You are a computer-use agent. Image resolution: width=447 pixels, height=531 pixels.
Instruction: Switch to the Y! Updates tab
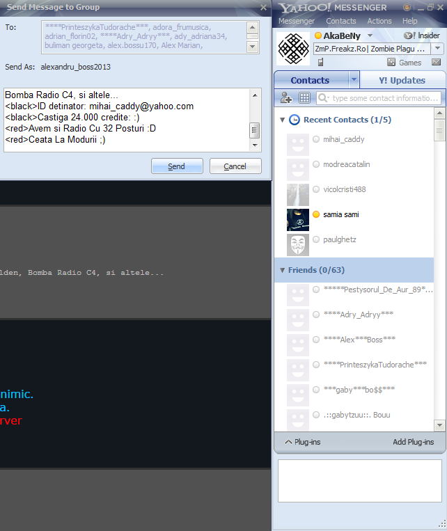402,80
